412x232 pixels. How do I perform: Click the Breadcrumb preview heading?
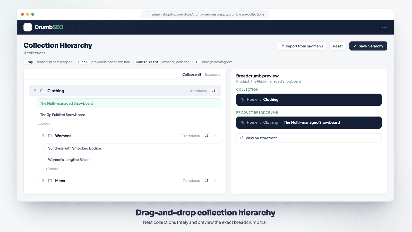[x=257, y=76]
